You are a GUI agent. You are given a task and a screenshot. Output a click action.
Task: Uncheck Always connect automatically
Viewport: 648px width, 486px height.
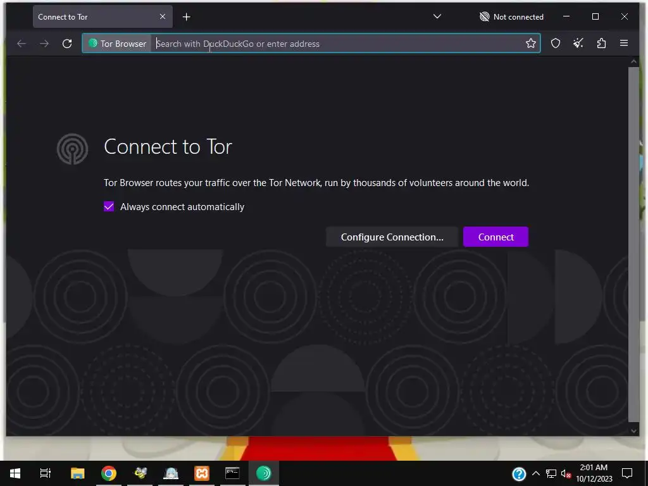click(x=109, y=207)
